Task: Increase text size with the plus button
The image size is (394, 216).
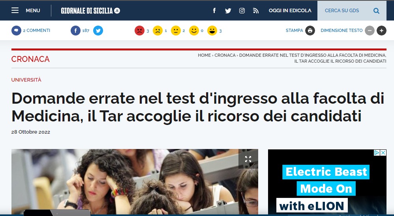Action: click(381, 31)
